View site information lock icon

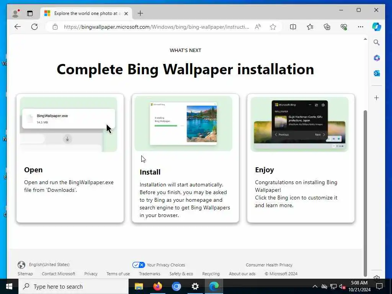(55, 27)
